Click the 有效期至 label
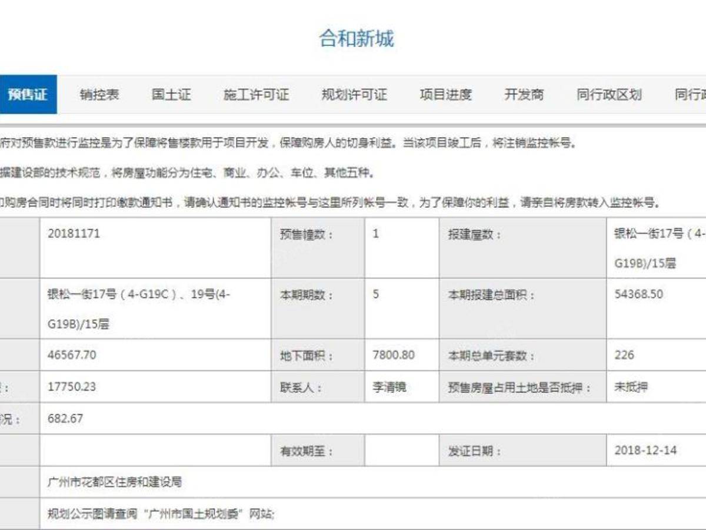The image size is (706, 530). tap(307, 452)
